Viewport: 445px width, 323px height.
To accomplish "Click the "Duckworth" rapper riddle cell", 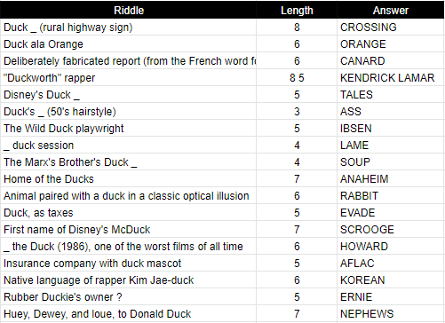I will (129, 78).
